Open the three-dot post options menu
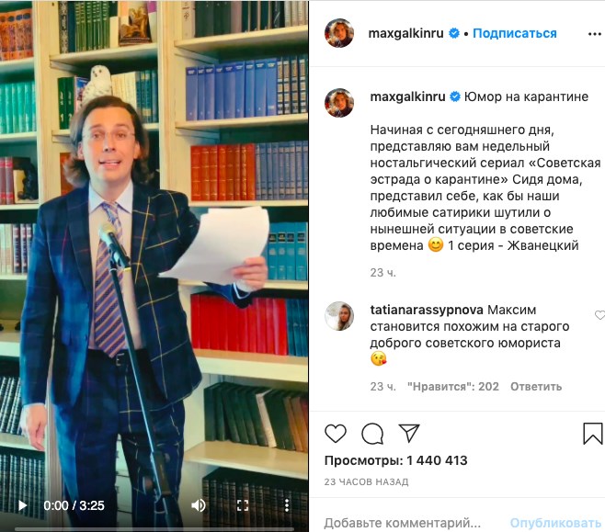Viewport: 605px width, 532px height. click(x=595, y=34)
